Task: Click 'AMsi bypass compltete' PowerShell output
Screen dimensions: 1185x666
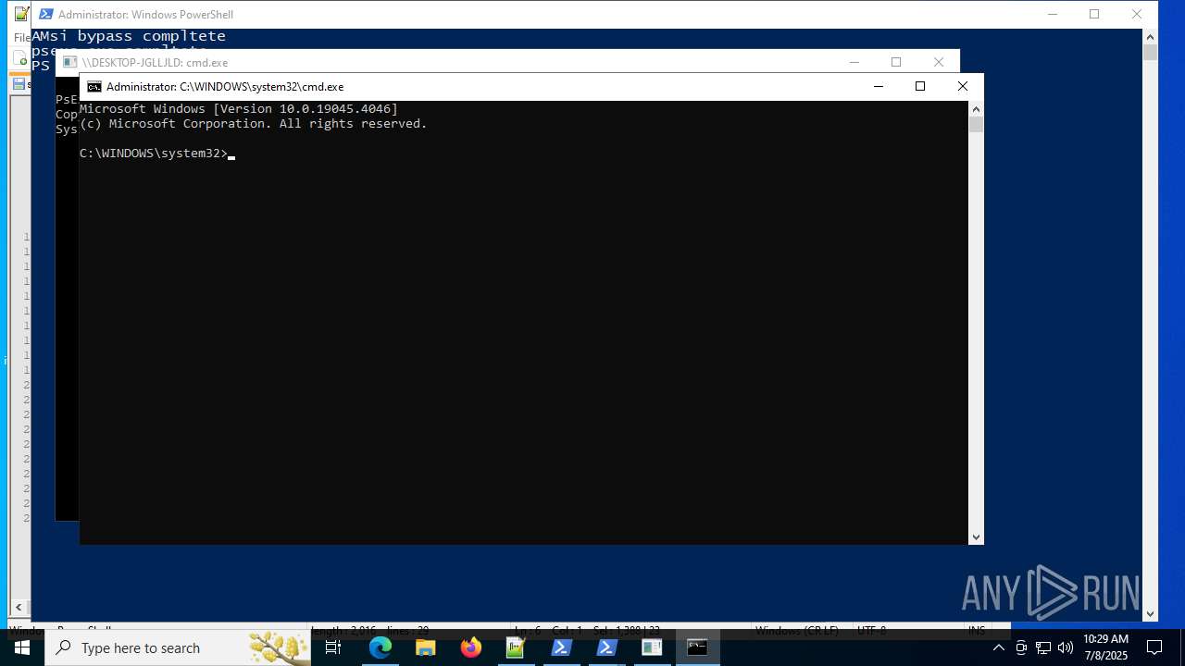Action: click(x=129, y=36)
